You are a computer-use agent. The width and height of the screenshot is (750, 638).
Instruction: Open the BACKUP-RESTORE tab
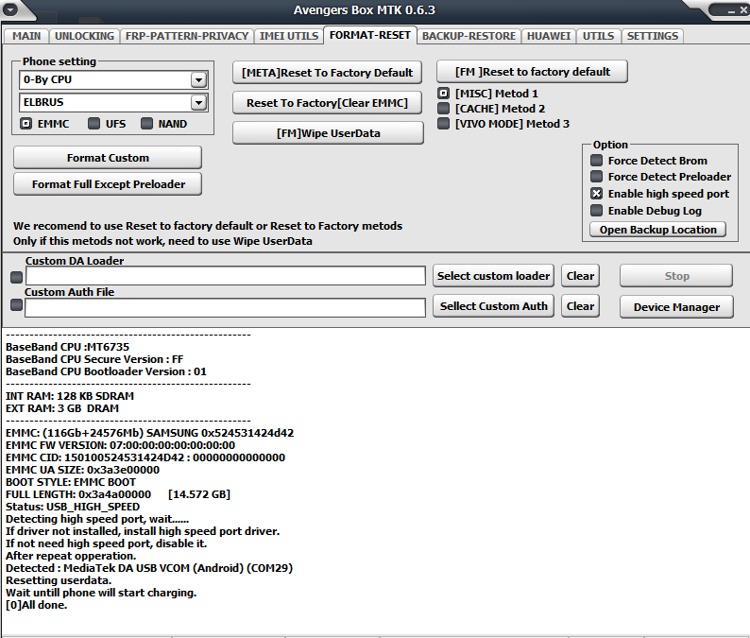[469, 36]
